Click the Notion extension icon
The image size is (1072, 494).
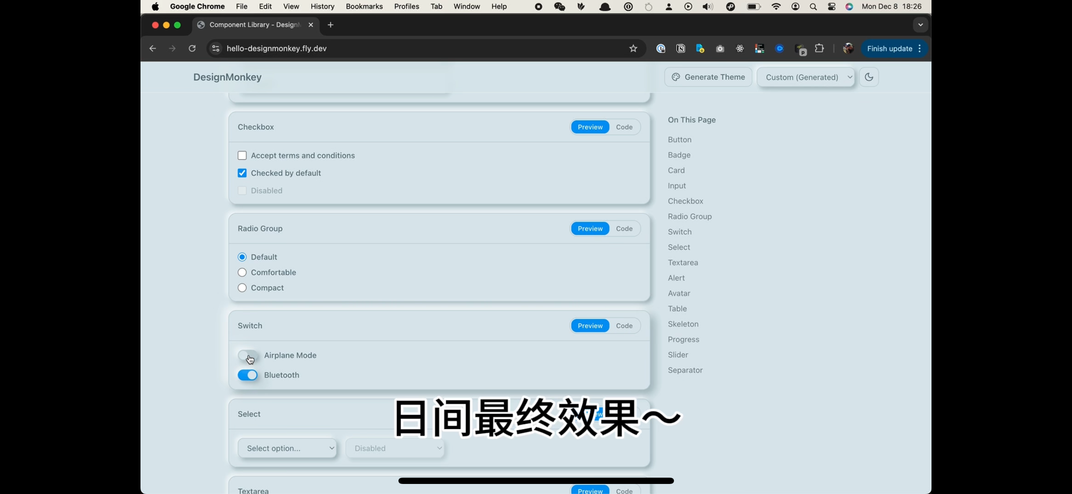click(681, 49)
